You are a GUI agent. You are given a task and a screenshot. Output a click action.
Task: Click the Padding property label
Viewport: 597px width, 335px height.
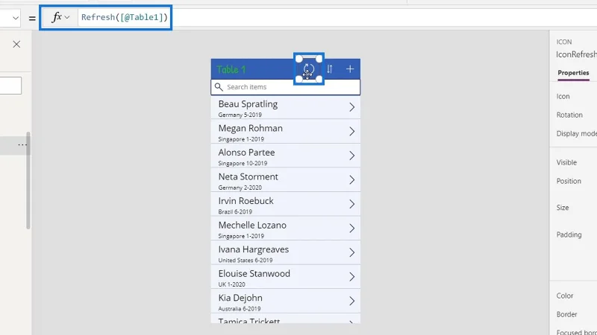569,234
